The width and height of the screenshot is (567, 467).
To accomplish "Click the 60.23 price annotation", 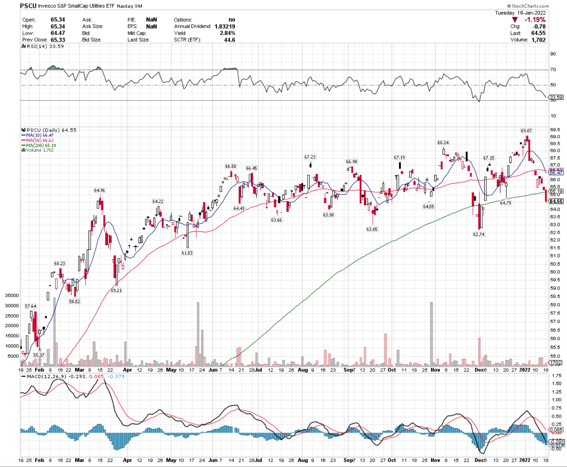I will 59,263.
